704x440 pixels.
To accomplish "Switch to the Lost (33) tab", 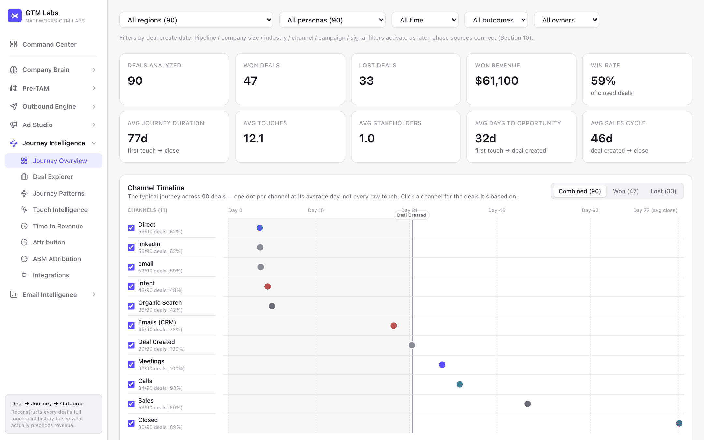I will click(x=663, y=191).
